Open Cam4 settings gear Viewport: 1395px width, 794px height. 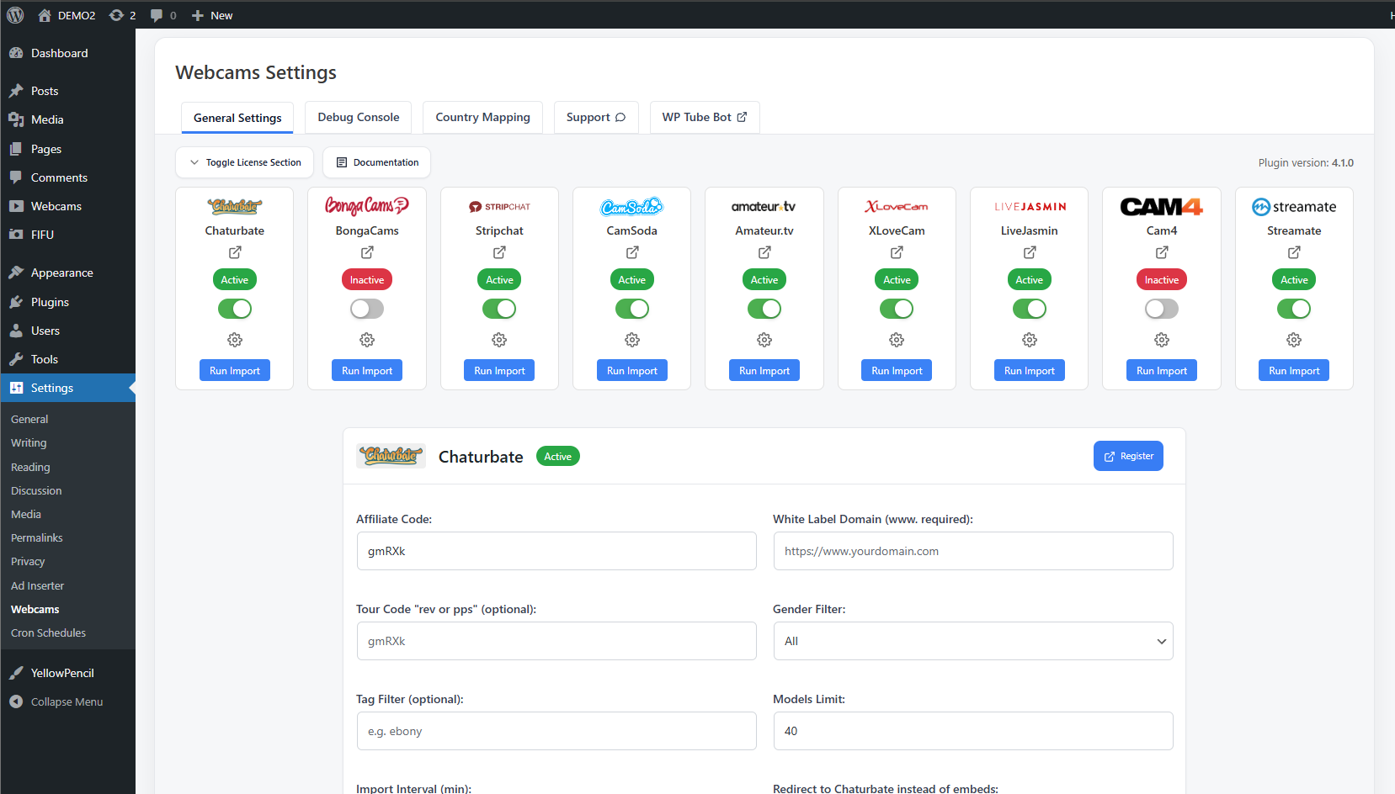coord(1162,340)
